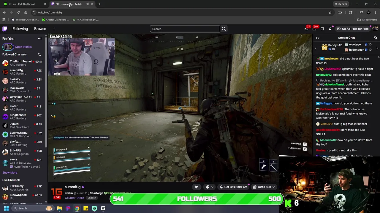Open ShivFPS channel in sidebar
Viewport: 380px width, 213px height.
pyautogui.click(x=23, y=152)
